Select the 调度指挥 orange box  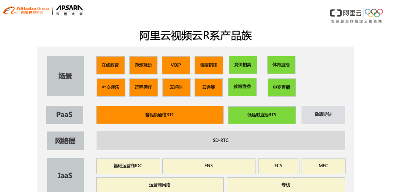[209, 65]
